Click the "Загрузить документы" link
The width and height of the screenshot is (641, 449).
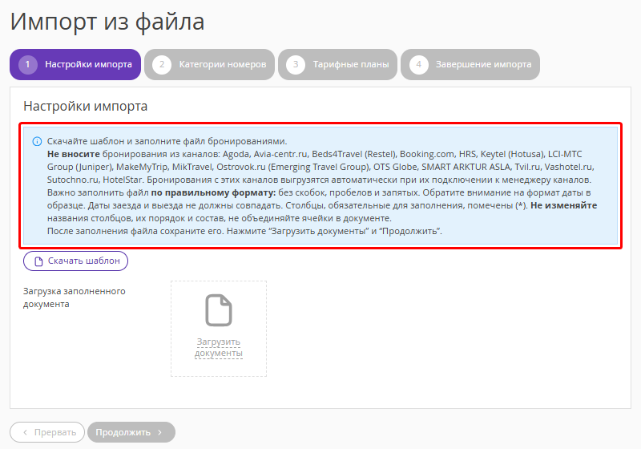218,347
